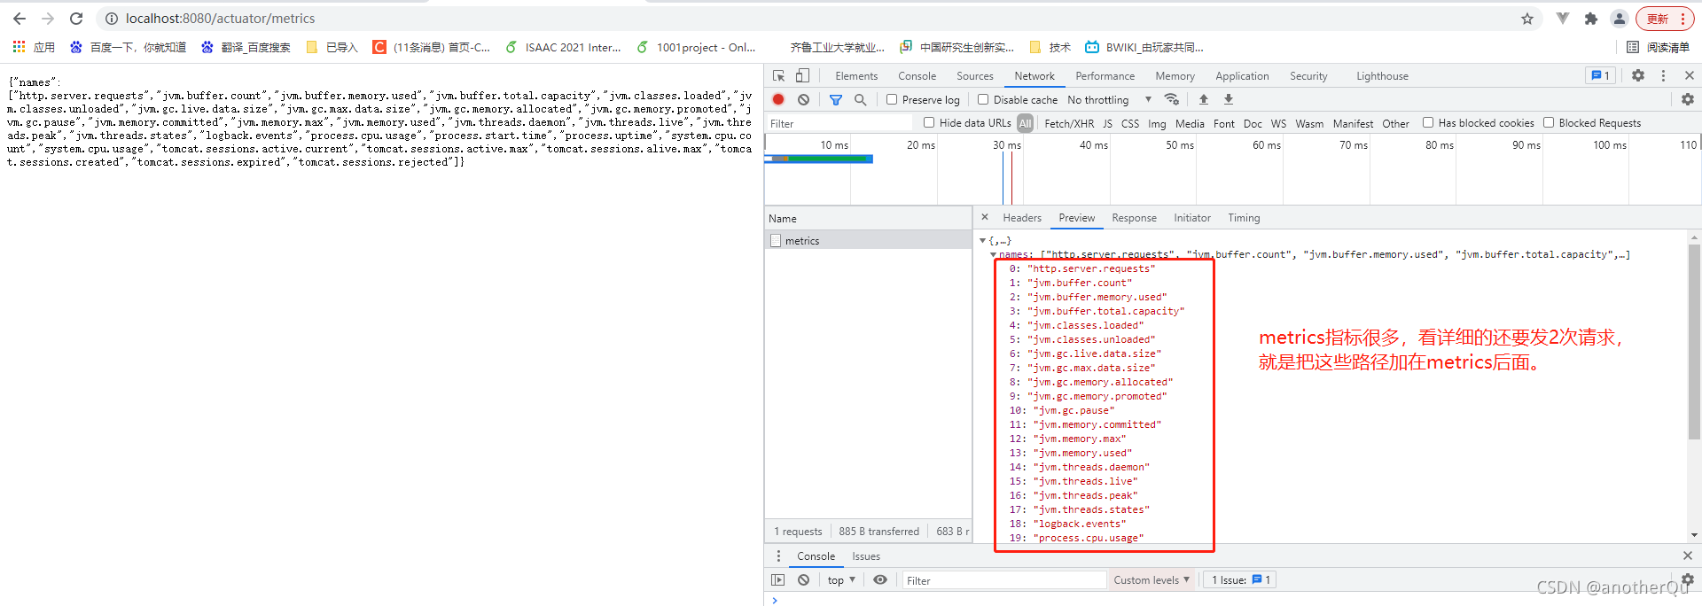Viewport: 1702px width, 606px height.
Task: Show the request Timing tab
Action: click(x=1244, y=218)
